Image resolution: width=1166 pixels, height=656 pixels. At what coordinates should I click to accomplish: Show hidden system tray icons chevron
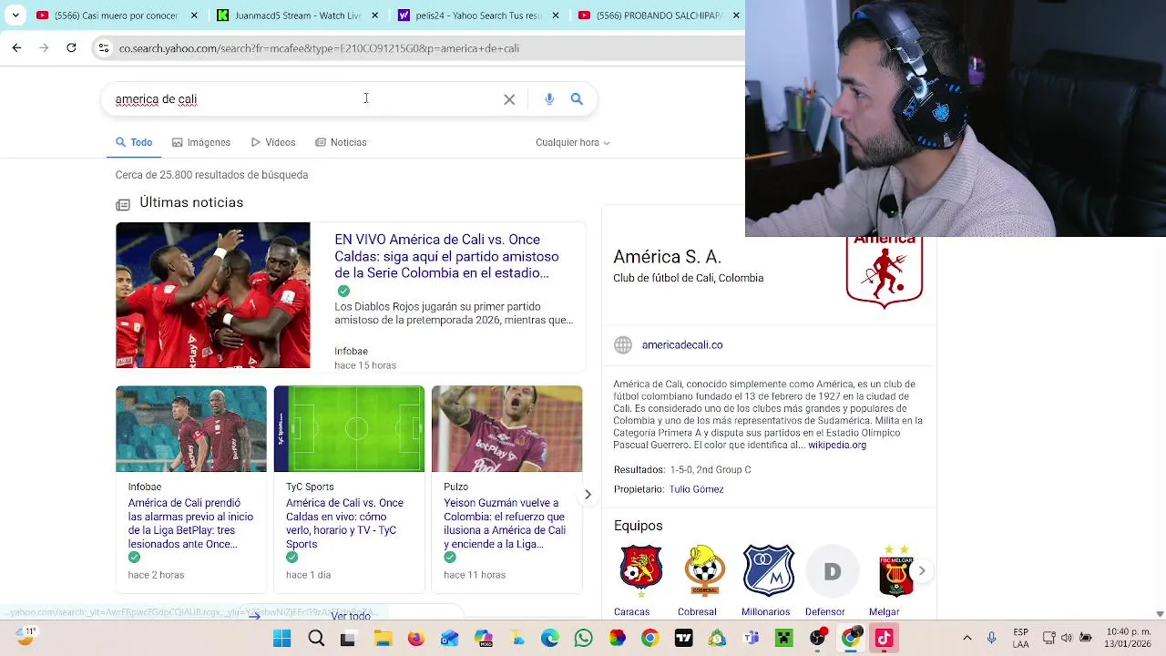967,638
